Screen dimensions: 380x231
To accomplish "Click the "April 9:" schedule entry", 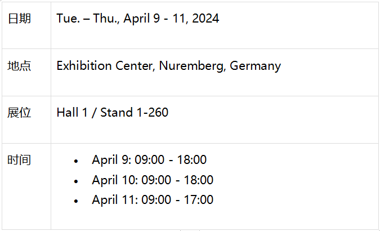I will tap(111, 160).
